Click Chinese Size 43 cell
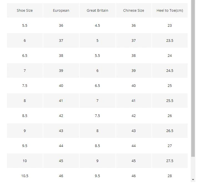 click(x=134, y=131)
